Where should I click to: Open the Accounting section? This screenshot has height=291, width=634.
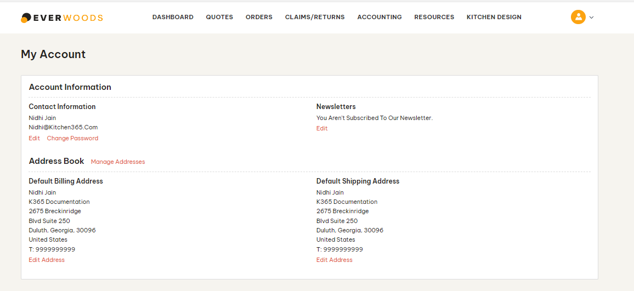point(380,17)
